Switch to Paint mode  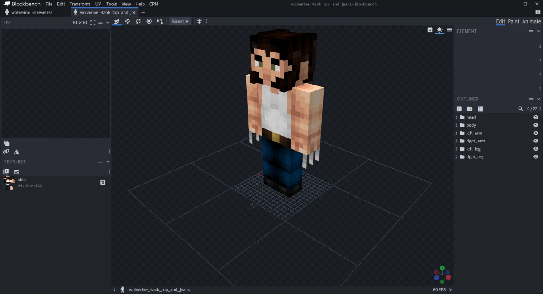click(514, 21)
